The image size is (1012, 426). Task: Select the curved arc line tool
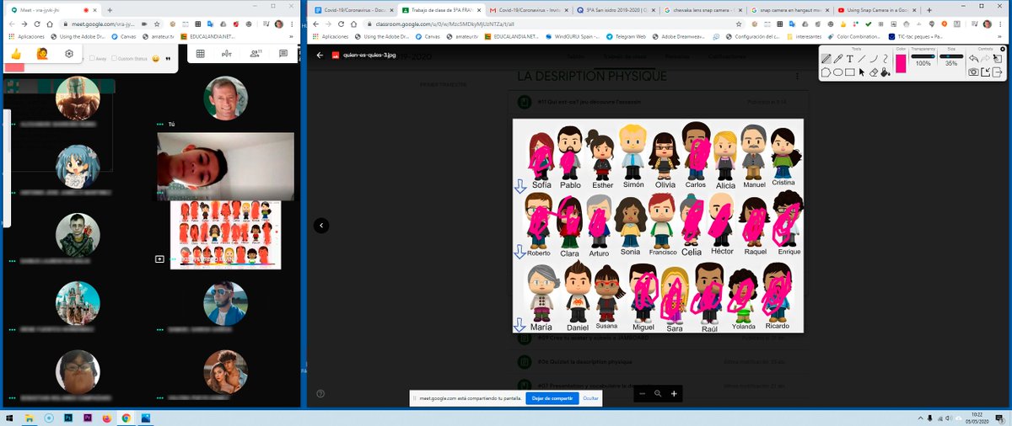pyautogui.click(x=874, y=59)
